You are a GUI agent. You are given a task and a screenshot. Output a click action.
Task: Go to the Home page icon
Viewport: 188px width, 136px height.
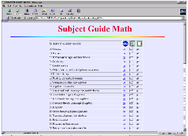click(35, 12)
